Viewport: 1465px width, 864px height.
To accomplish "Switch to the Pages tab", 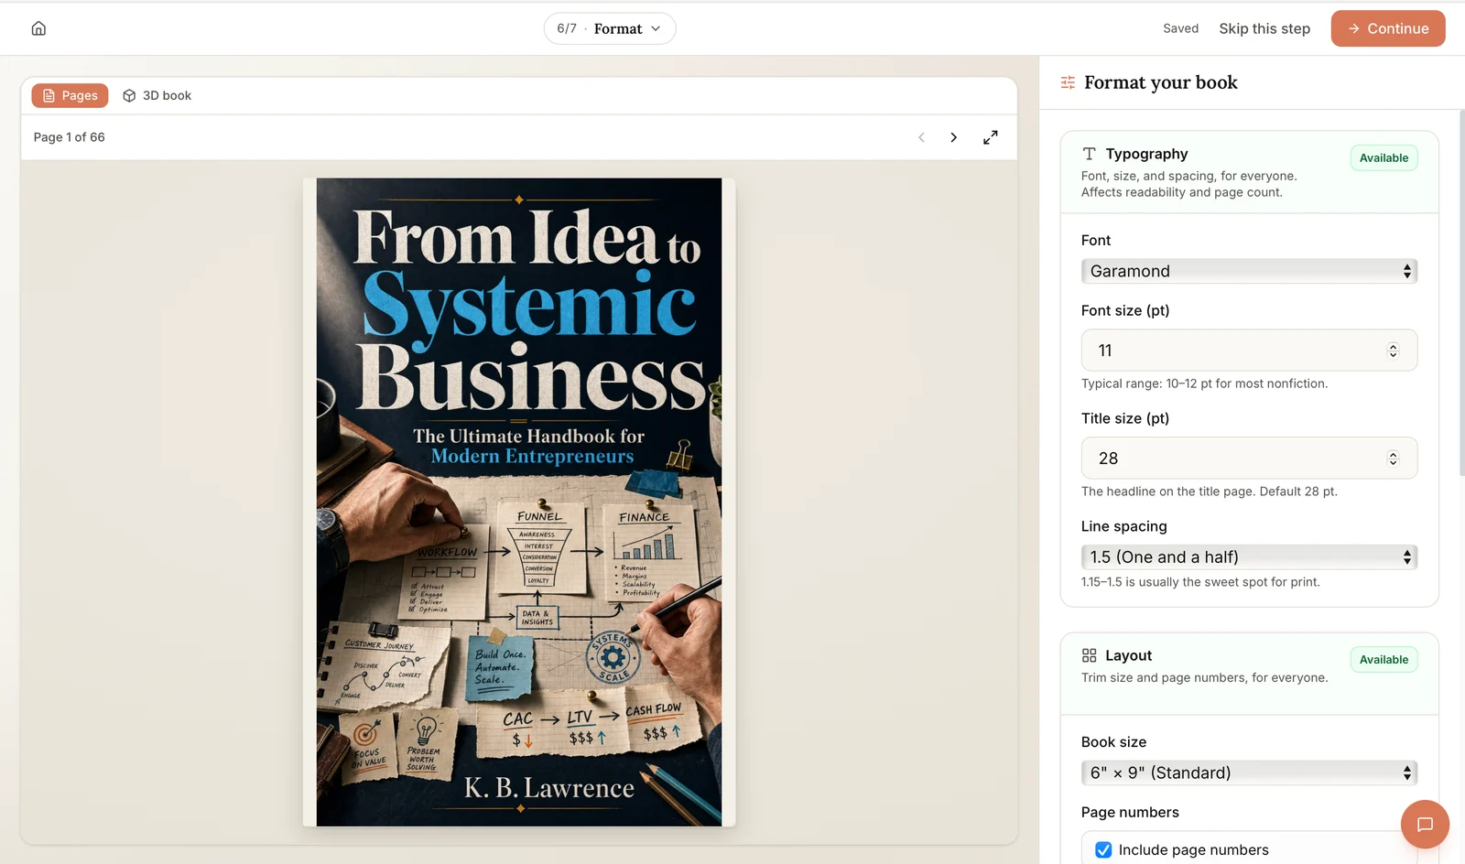I will coord(70,95).
